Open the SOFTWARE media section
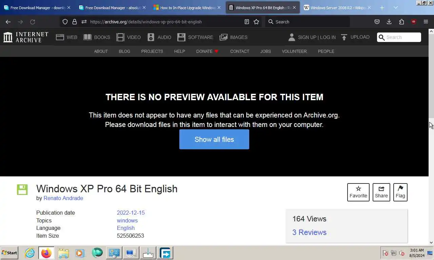The height and width of the screenshot is (260, 434). point(195,37)
